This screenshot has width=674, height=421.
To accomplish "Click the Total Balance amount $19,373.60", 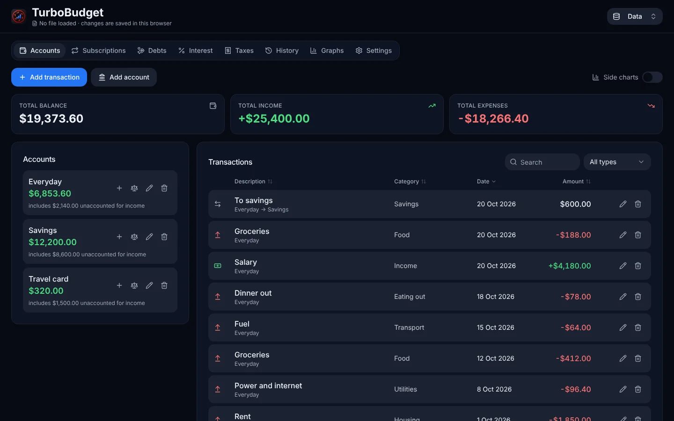I will click(x=51, y=118).
